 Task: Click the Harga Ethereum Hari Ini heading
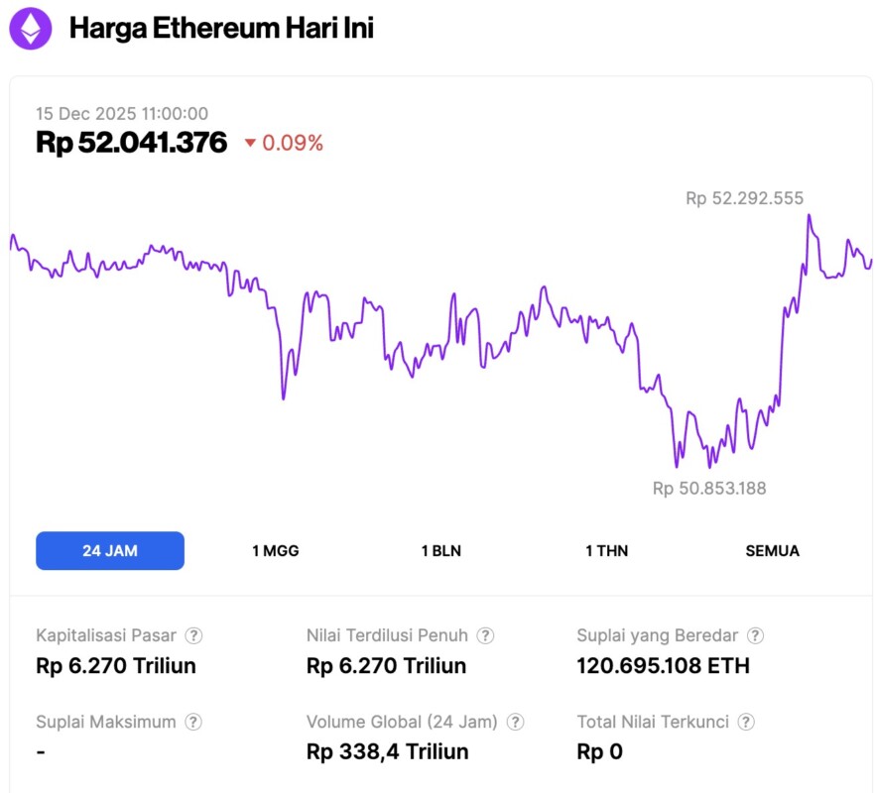pyautogui.click(x=221, y=29)
